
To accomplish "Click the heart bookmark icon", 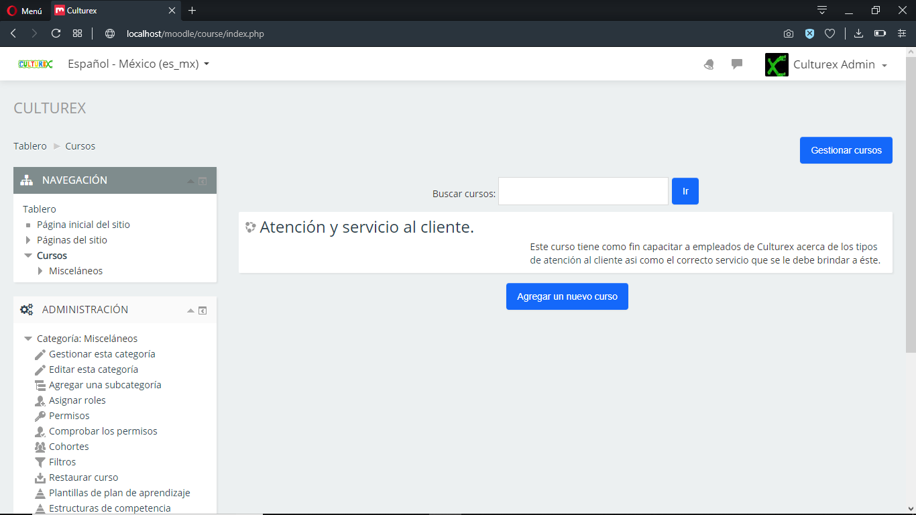I will point(829,34).
